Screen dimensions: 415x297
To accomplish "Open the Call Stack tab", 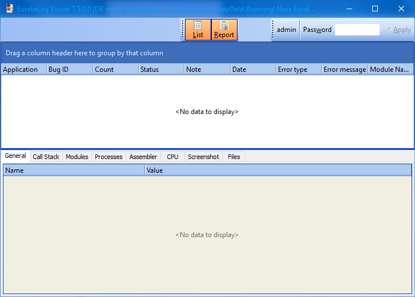I will click(x=46, y=157).
